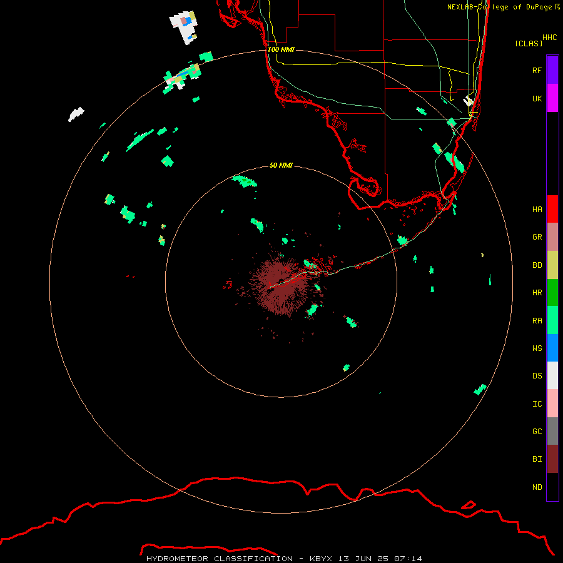Image resolution: width=563 pixels, height=563 pixels.
Task: Click the UK magenta legend swatch
Action: tap(552, 98)
